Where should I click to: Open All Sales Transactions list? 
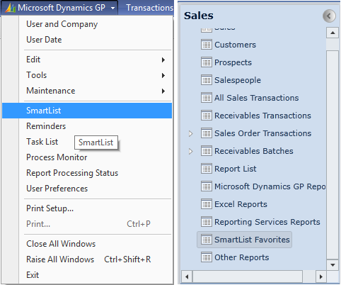[256, 98]
